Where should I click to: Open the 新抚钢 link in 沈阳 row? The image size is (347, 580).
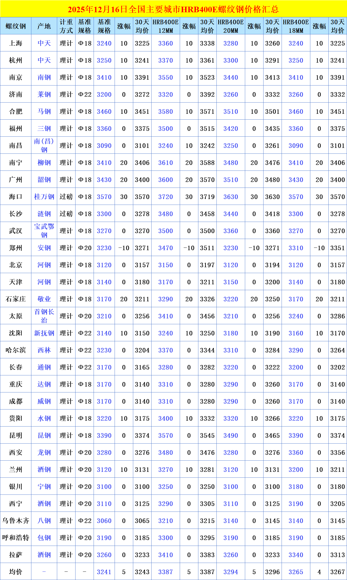tap(44, 333)
